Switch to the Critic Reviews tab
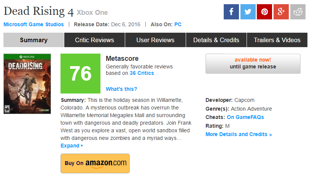The width and height of the screenshot is (312, 176). point(94,40)
